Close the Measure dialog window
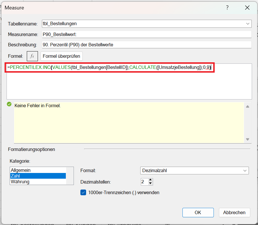Viewport: 258px width, 225px height. (247, 8)
